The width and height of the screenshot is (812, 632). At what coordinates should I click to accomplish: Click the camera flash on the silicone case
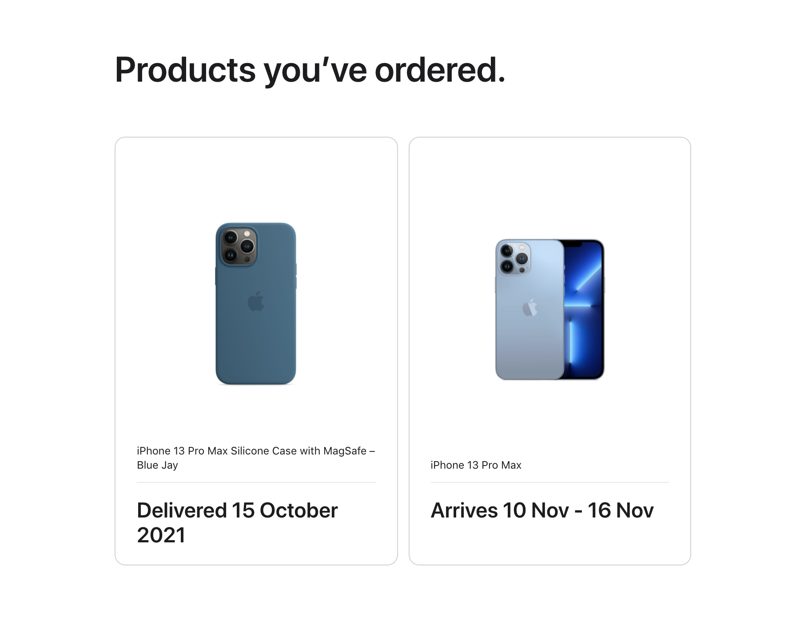[247, 234]
